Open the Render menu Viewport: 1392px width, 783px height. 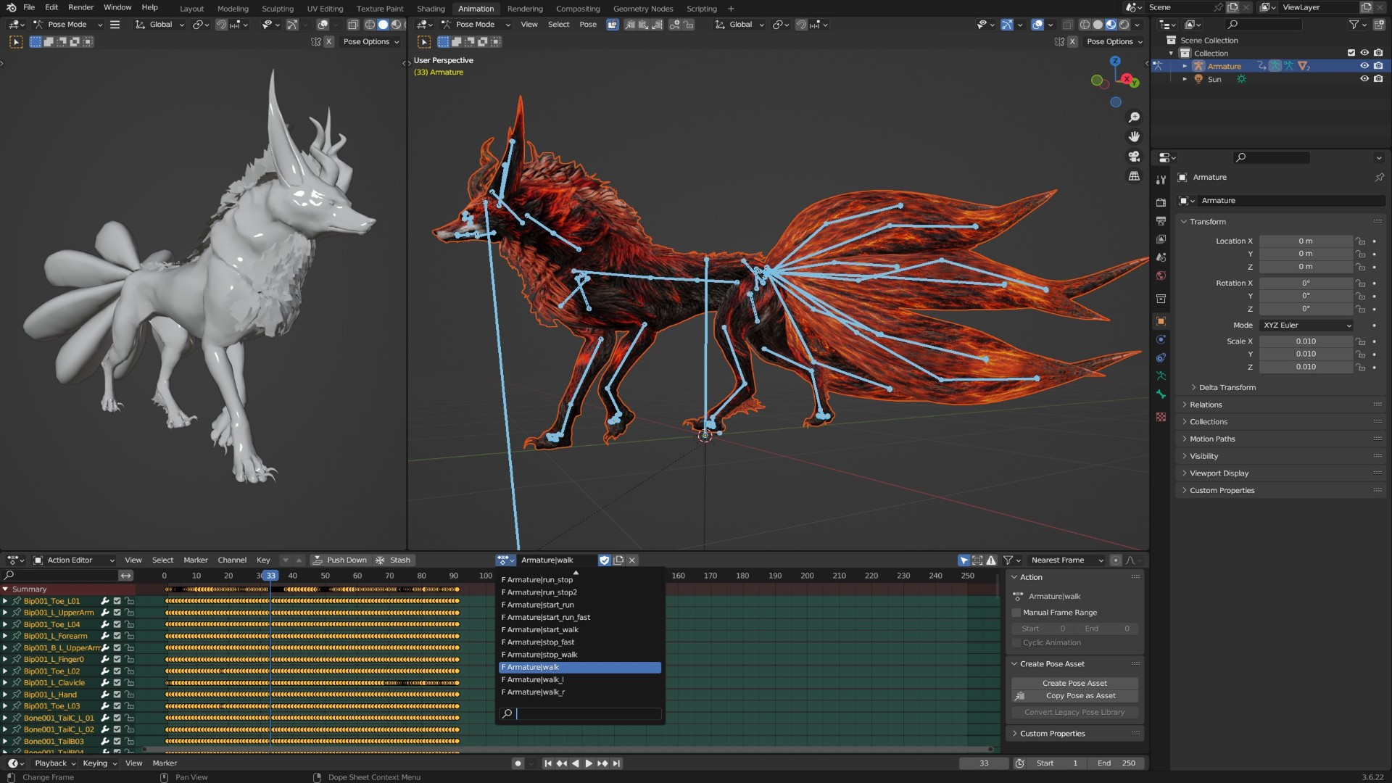click(x=81, y=8)
